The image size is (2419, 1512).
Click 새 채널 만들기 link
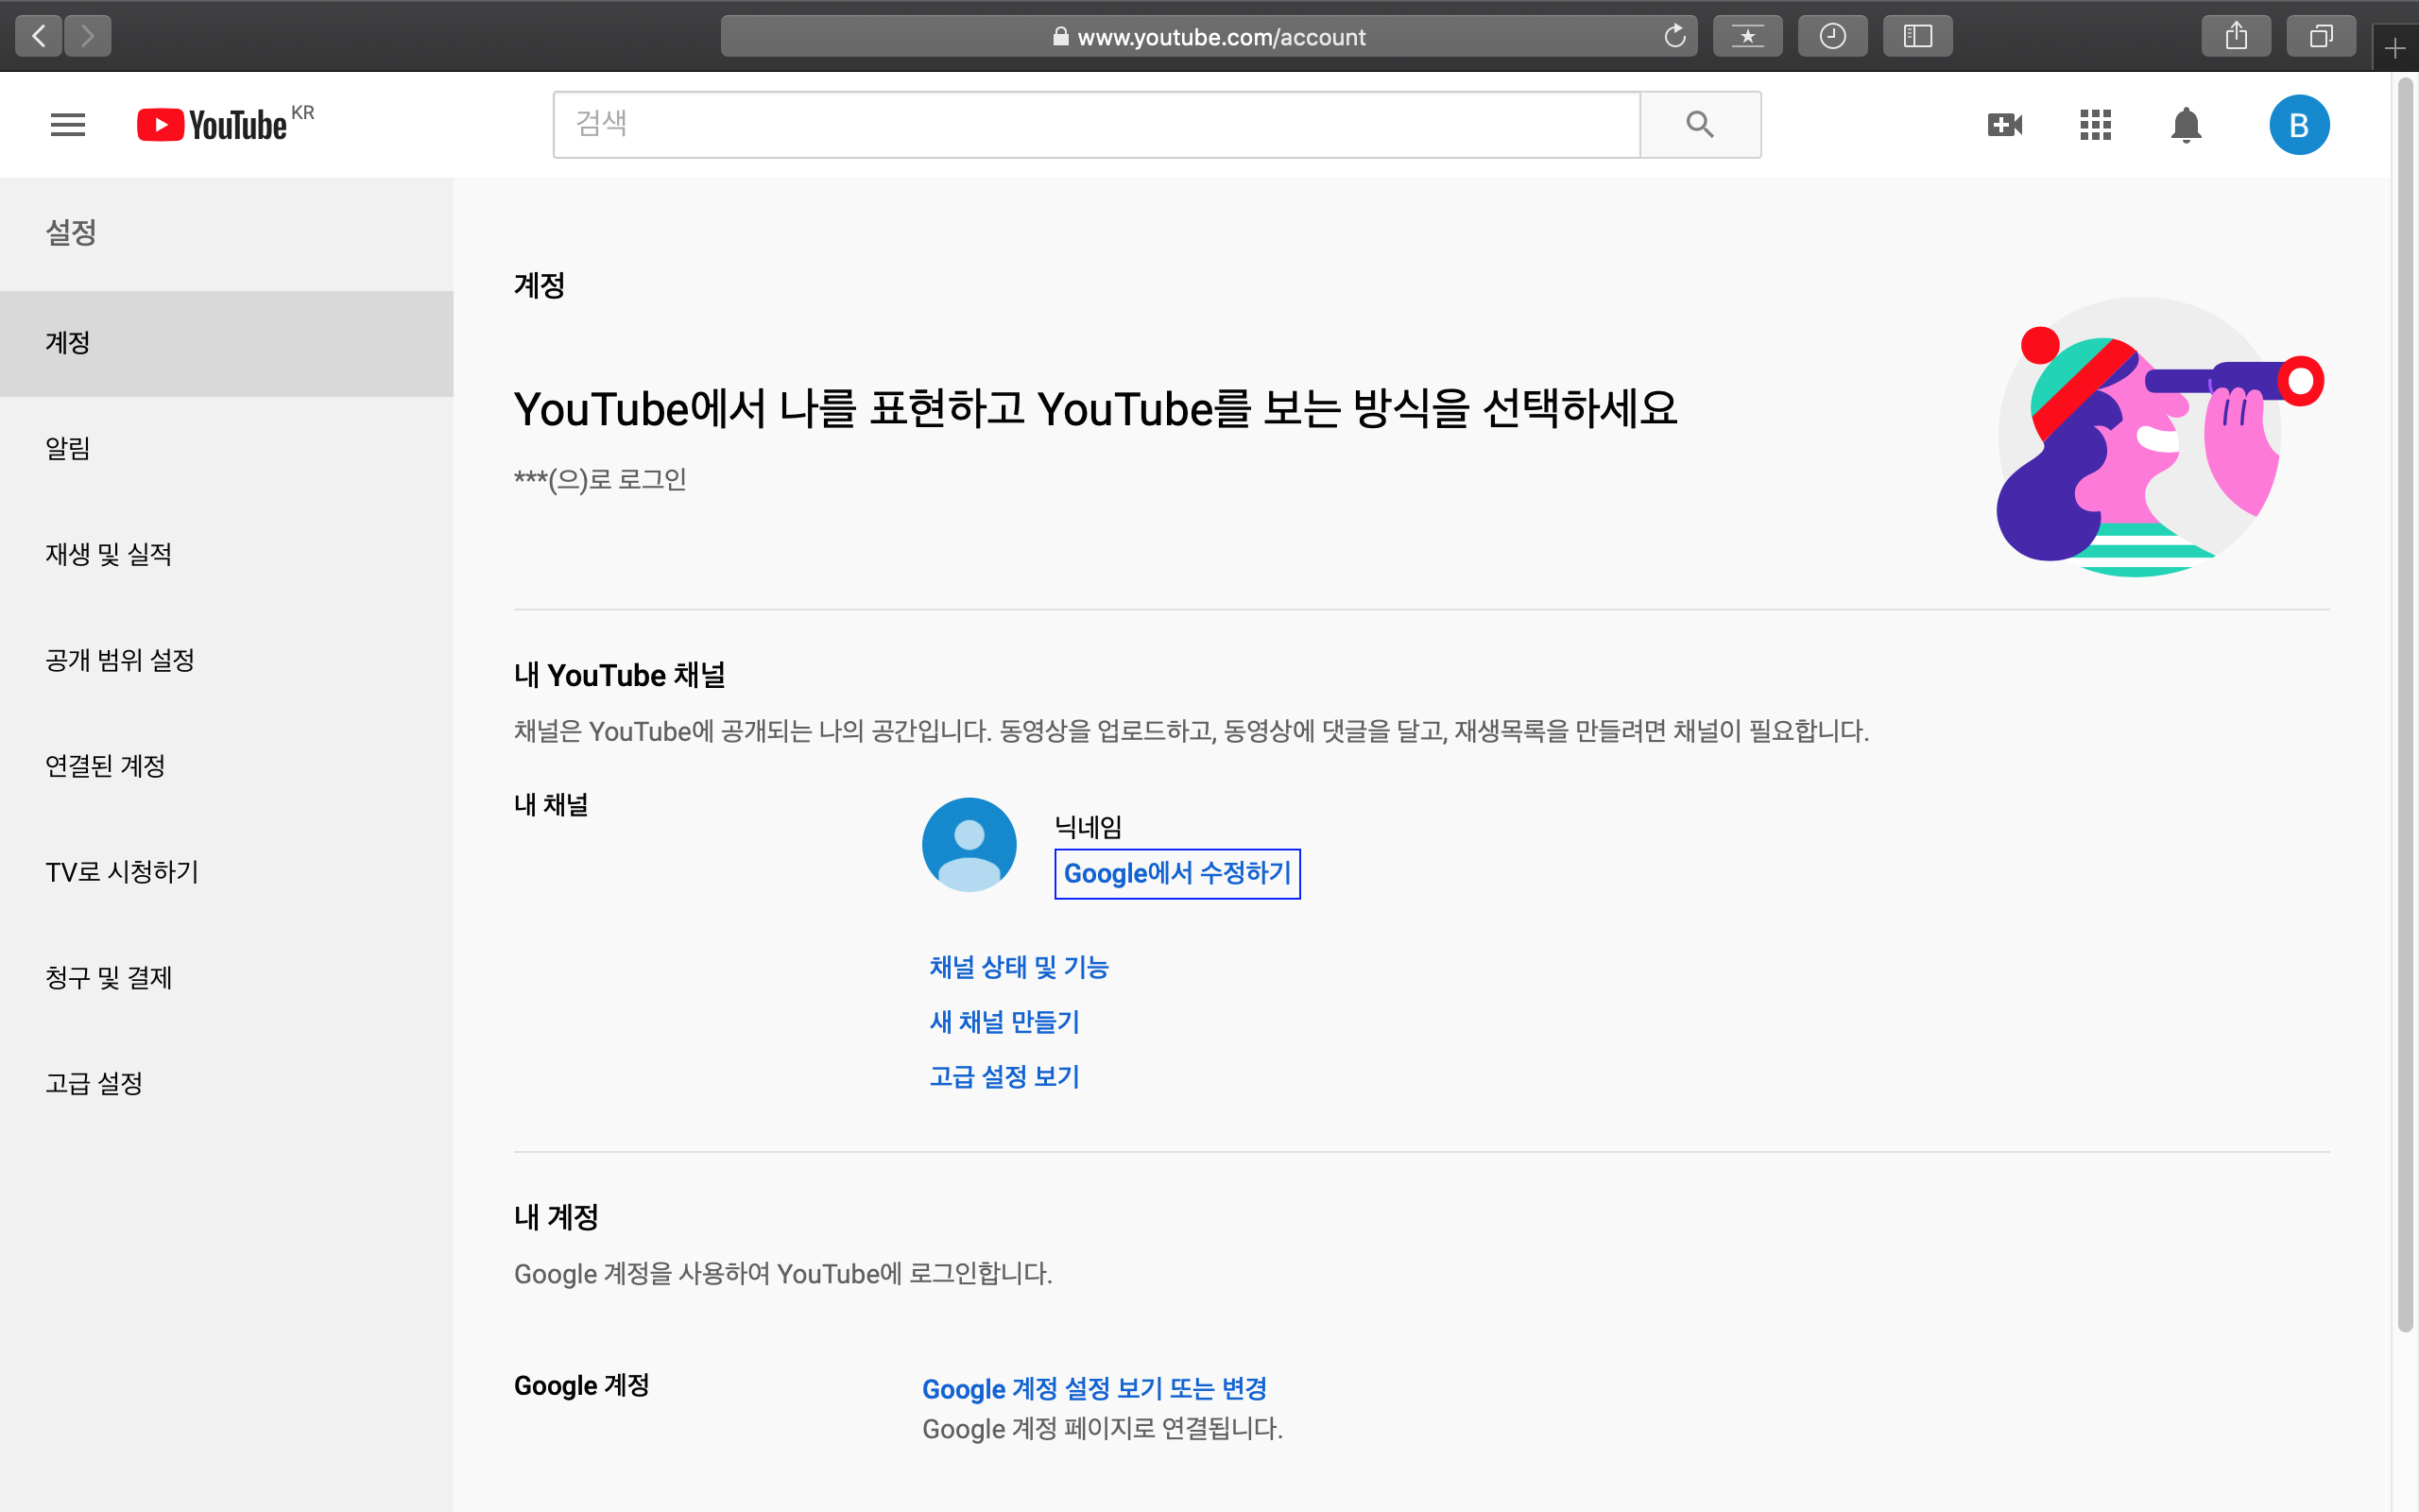(x=1004, y=1022)
